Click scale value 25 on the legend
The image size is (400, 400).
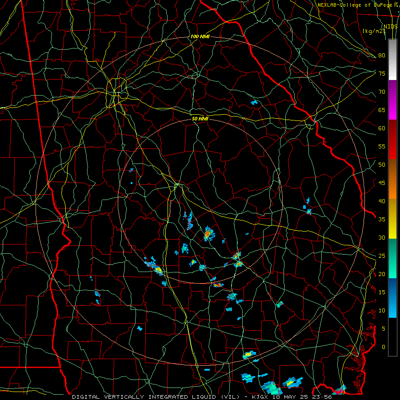pos(382,256)
